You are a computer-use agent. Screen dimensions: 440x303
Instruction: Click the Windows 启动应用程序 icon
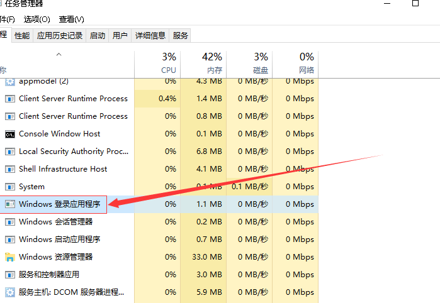click(x=10, y=240)
